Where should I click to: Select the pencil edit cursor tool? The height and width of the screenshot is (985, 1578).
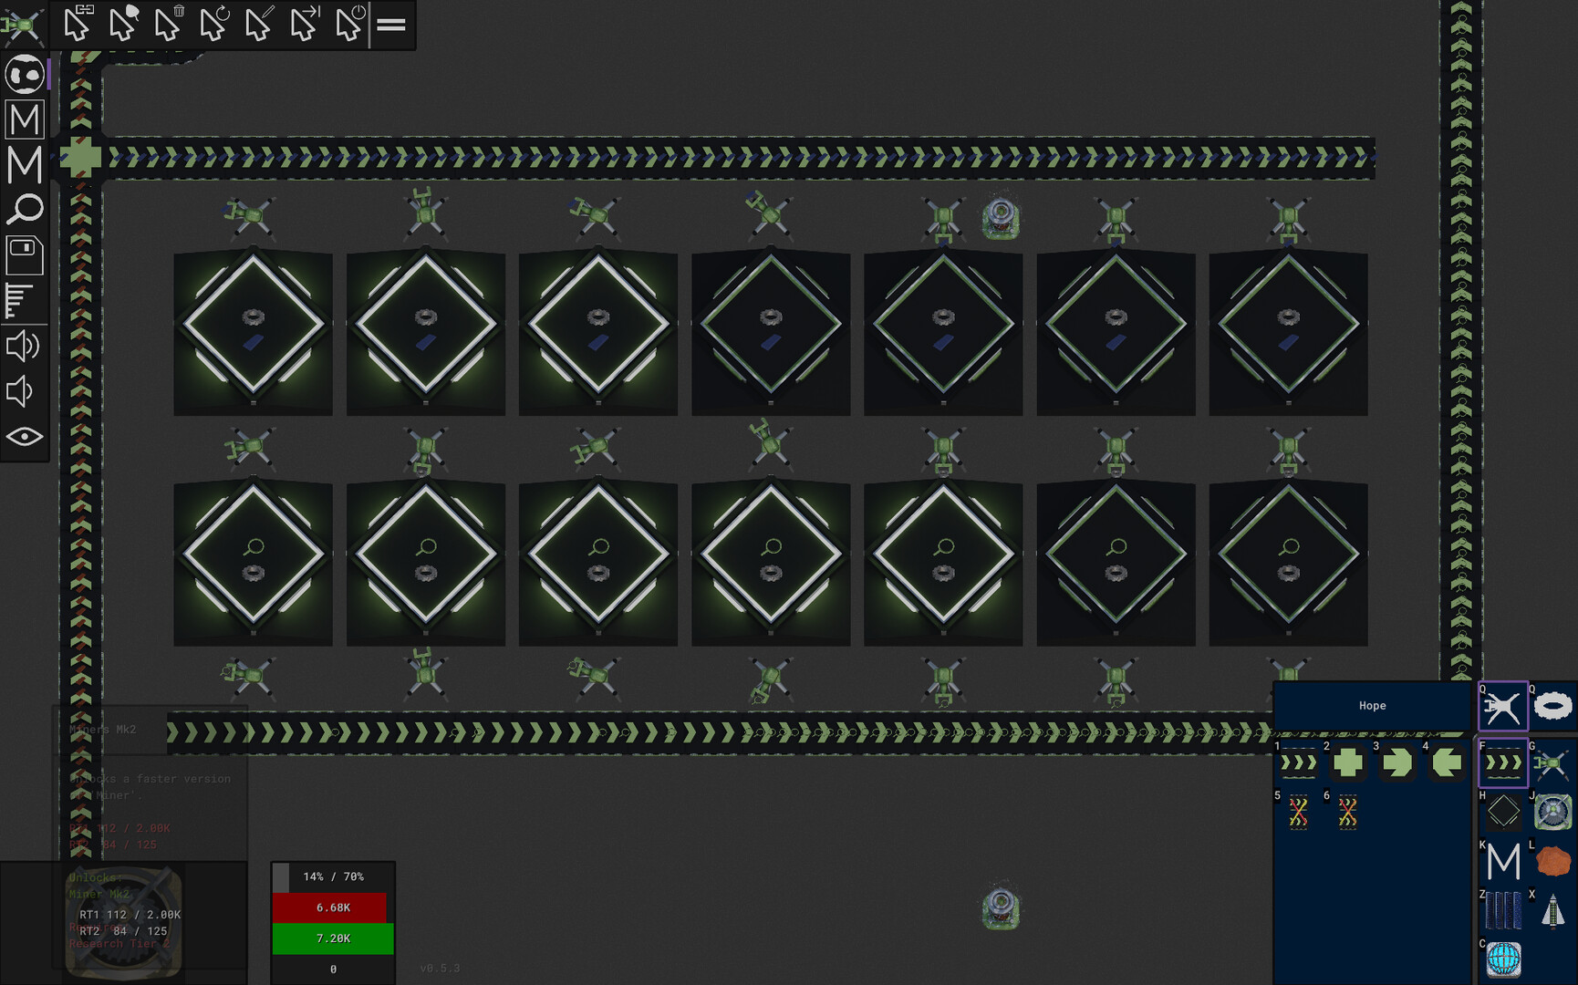pos(260,25)
